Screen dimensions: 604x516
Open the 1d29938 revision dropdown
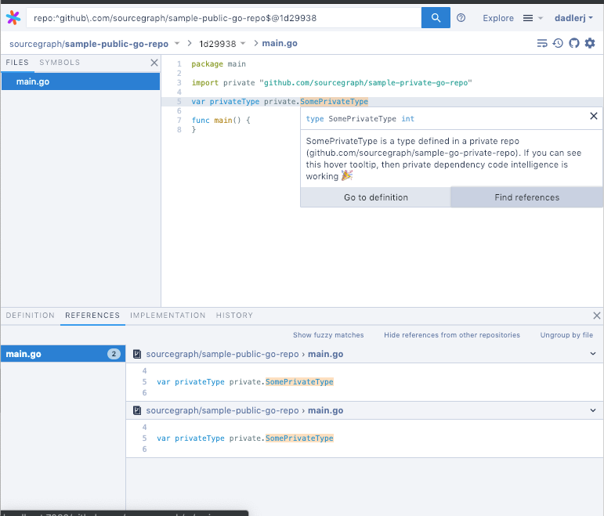[222, 44]
